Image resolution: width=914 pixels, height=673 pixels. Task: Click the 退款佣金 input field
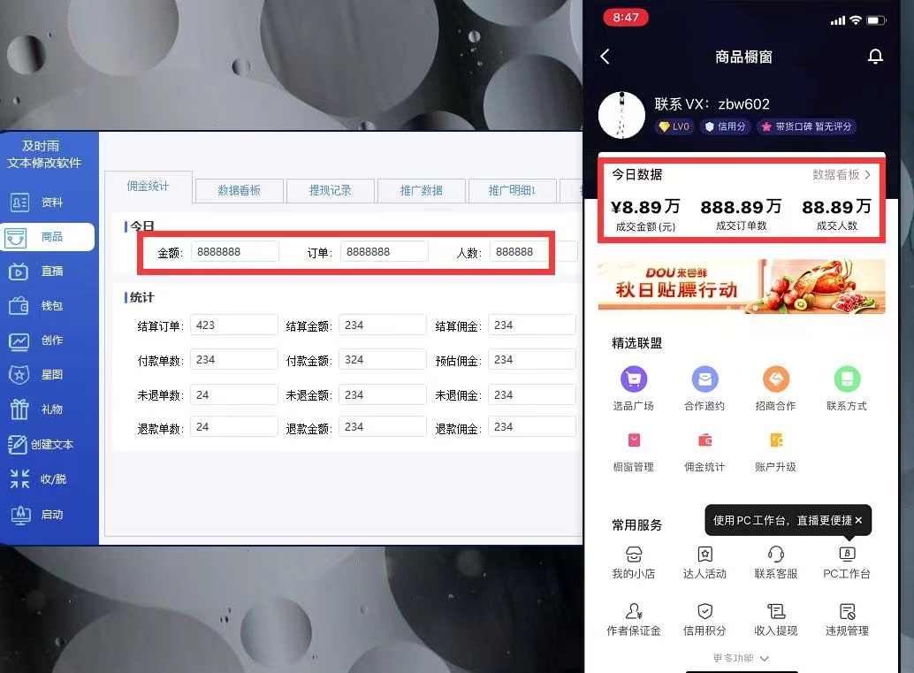[531, 427]
